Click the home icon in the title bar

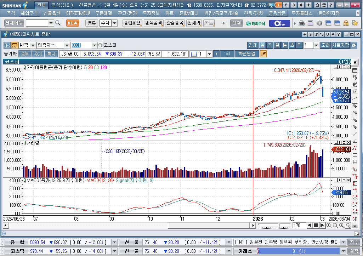coord(317,5)
